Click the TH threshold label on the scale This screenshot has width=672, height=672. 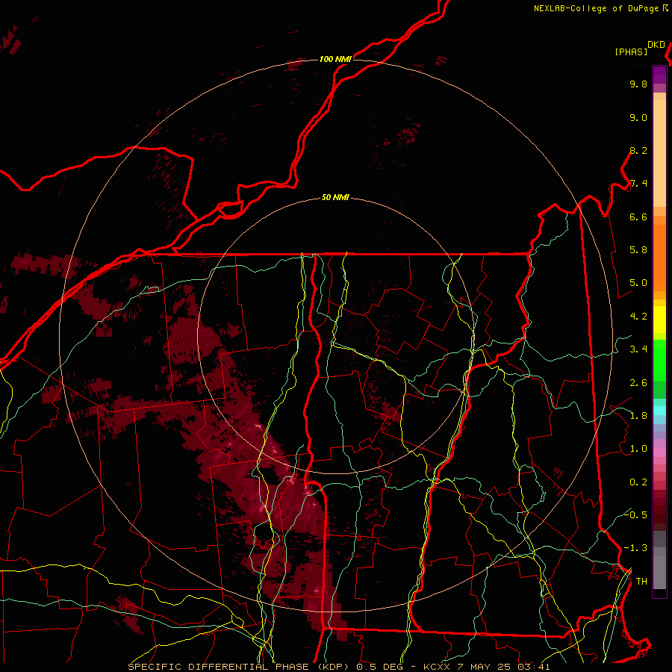point(641,581)
